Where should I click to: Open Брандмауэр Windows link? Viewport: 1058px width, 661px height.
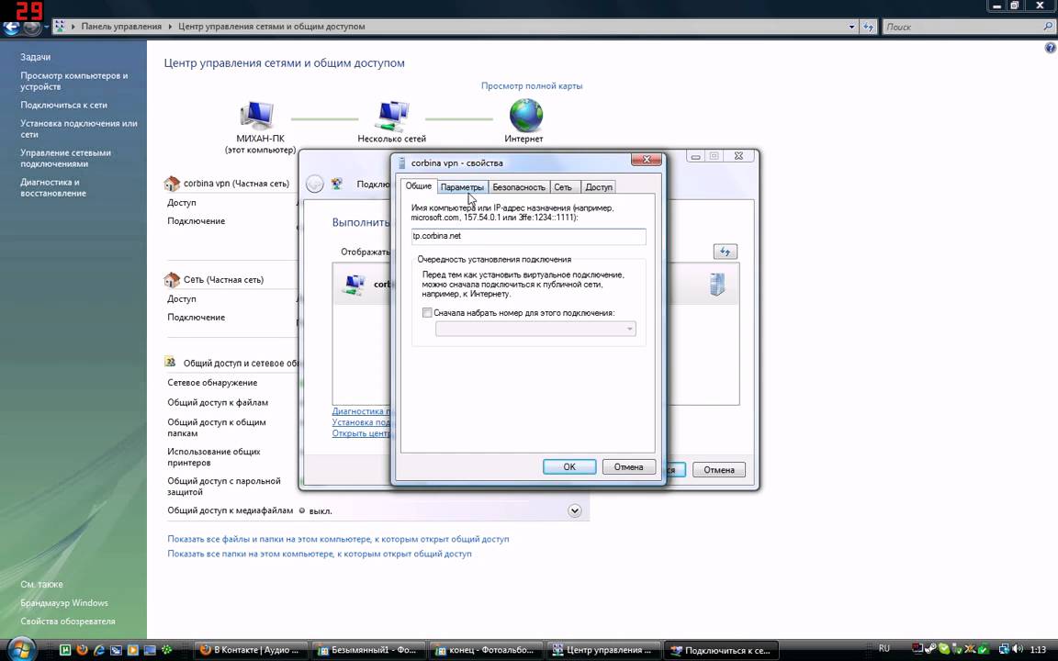(64, 603)
